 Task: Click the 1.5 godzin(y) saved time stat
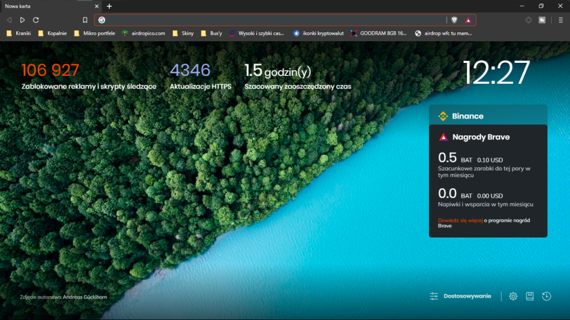(x=278, y=71)
